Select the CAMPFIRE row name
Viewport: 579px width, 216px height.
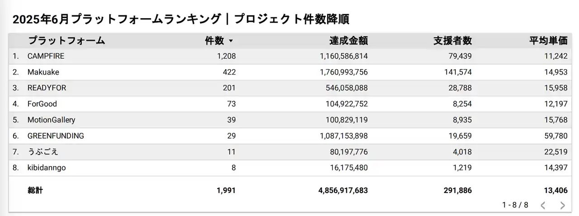(x=46, y=56)
